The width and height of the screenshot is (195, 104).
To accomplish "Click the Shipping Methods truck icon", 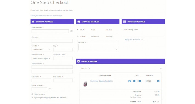I will (79, 22).
